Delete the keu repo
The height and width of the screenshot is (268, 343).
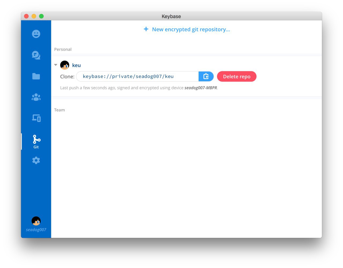pyautogui.click(x=237, y=76)
